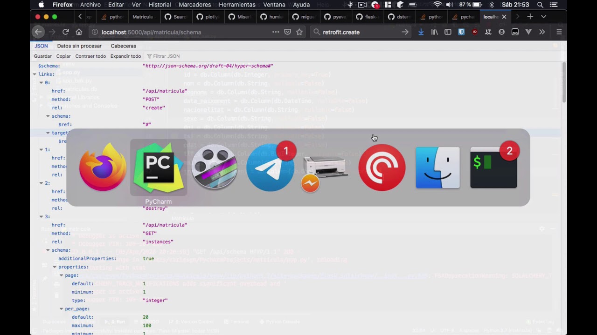This screenshot has width=597, height=335.
Task: Switch to the JSON viewer tab
Action: click(x=41, y=46)
